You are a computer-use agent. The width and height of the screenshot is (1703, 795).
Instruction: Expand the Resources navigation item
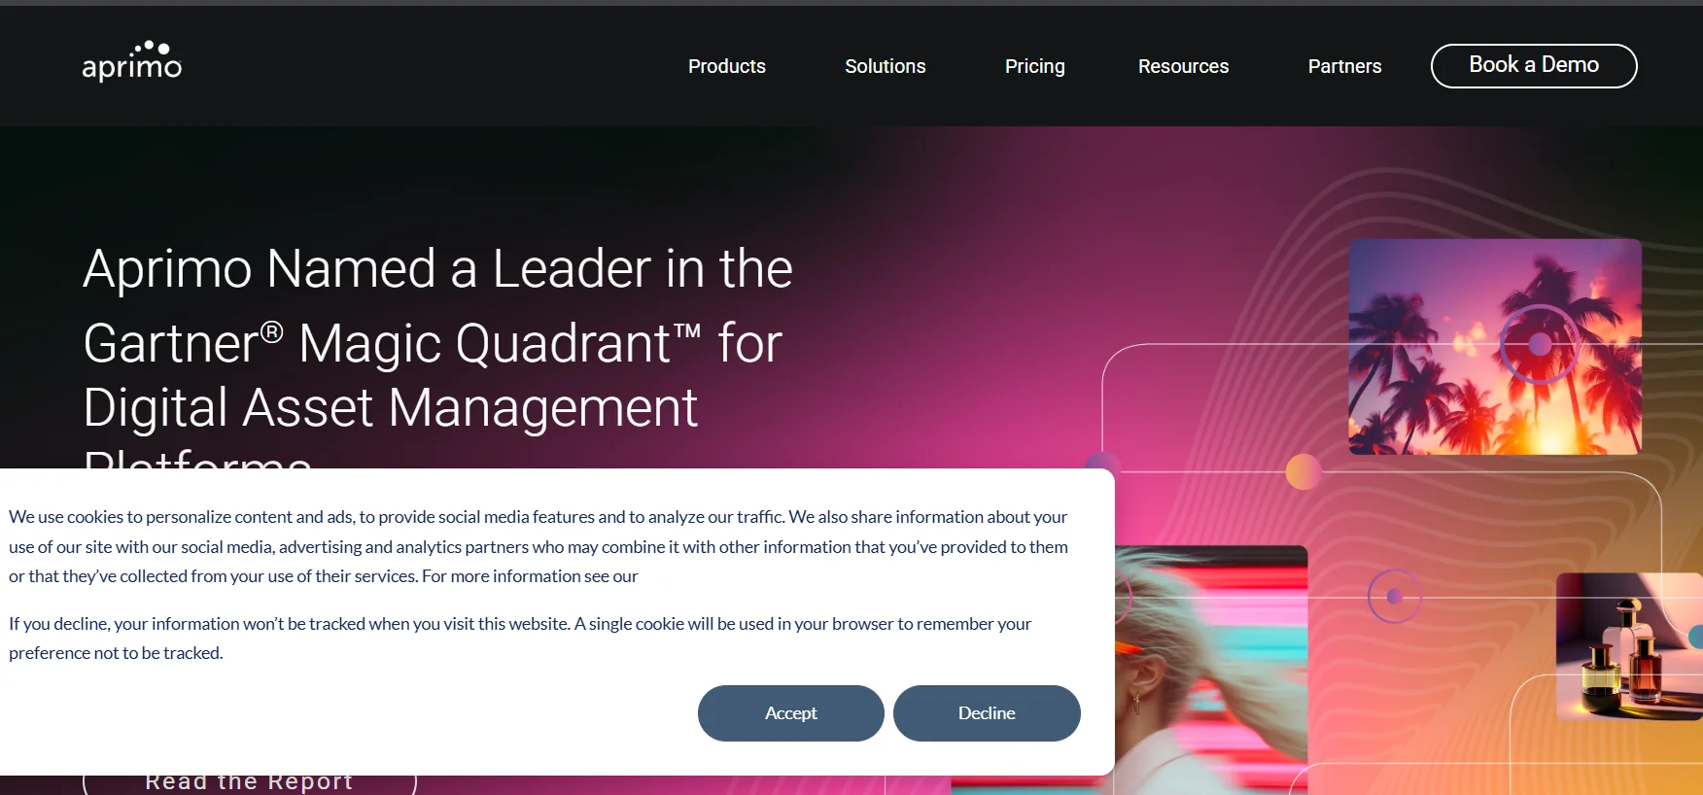click(1183, 66)
